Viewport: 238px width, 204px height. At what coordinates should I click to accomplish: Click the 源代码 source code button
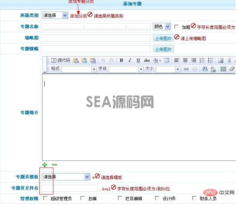60,60
